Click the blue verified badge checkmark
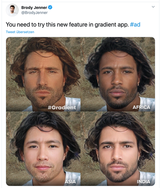The image size is (161, 188). [50, 7]
